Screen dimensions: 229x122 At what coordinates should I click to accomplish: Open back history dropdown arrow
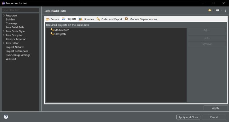pyautogui.click(x=214, y=10)
